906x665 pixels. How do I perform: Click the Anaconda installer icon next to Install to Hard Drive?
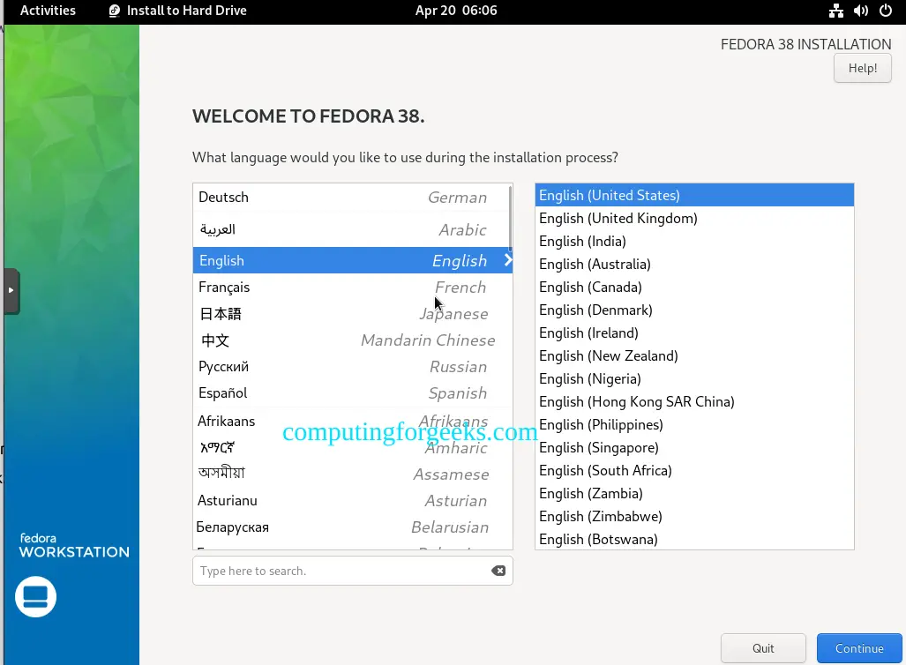114,11
